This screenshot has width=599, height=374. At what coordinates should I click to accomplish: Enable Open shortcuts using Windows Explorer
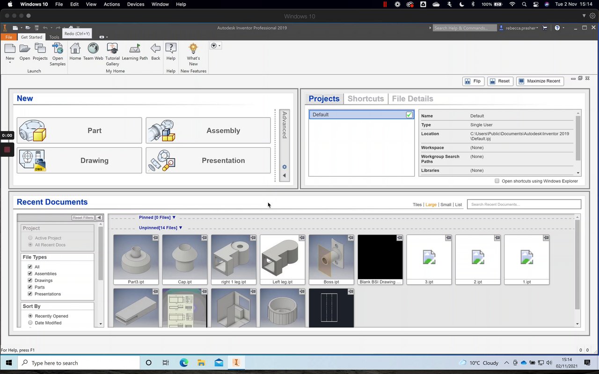[497, 181]
